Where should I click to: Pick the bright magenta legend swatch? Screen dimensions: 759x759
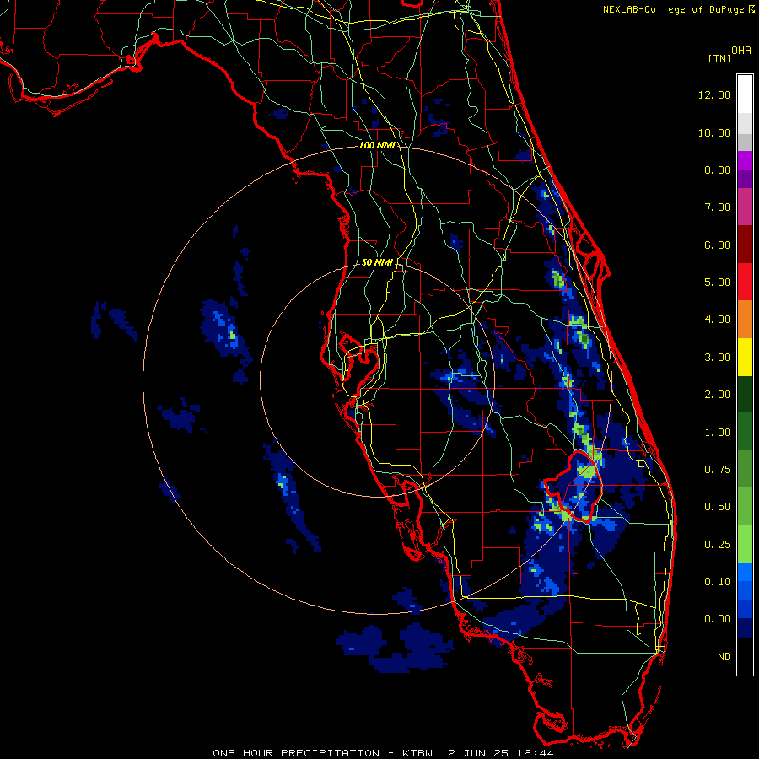745,160
